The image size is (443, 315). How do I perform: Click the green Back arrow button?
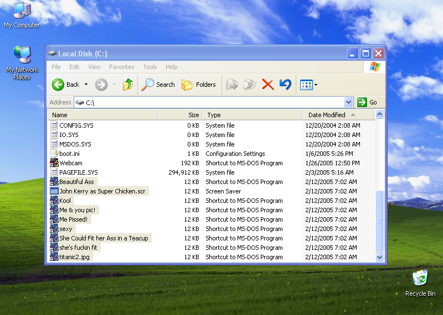coord(58,85)
